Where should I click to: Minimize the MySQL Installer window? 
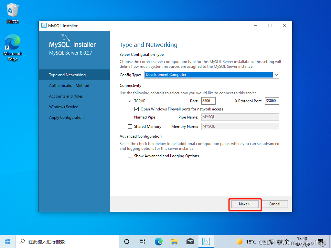pyautogui.click(x=255, y=26)
